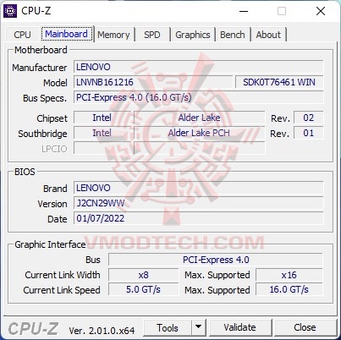Open the Memory tab
341x340 pixels.
pyautogui.click(x=113, y=35)
